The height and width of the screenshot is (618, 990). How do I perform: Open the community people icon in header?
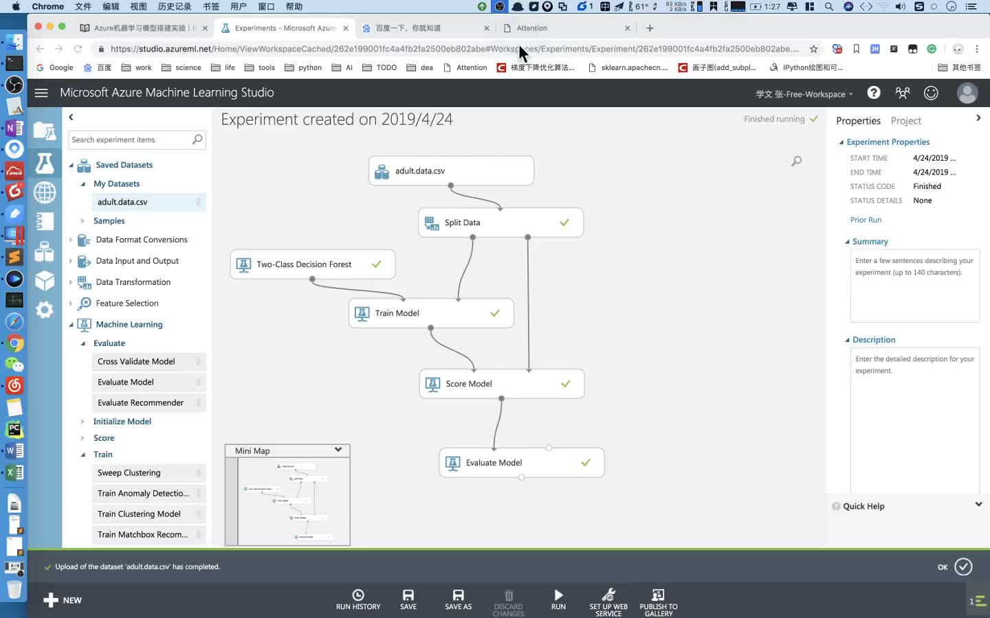903,93
